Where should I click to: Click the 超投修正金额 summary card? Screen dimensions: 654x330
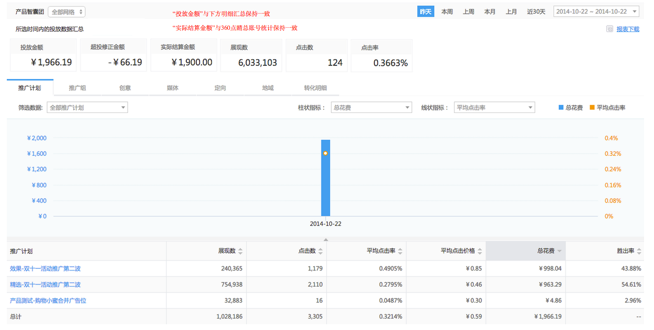pyautogui.click(x=113, y=55)
